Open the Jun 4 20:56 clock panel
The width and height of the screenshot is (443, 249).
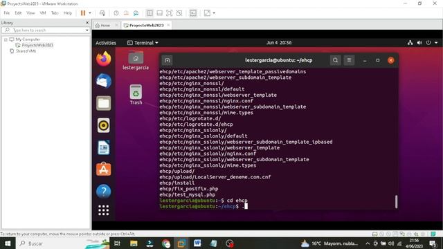[x=279, y=43]
